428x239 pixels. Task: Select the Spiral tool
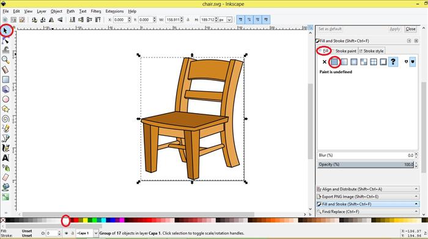click(x=6, y=119)
